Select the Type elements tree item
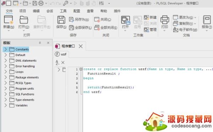The image size is (213, 132). tap(25, 100)
